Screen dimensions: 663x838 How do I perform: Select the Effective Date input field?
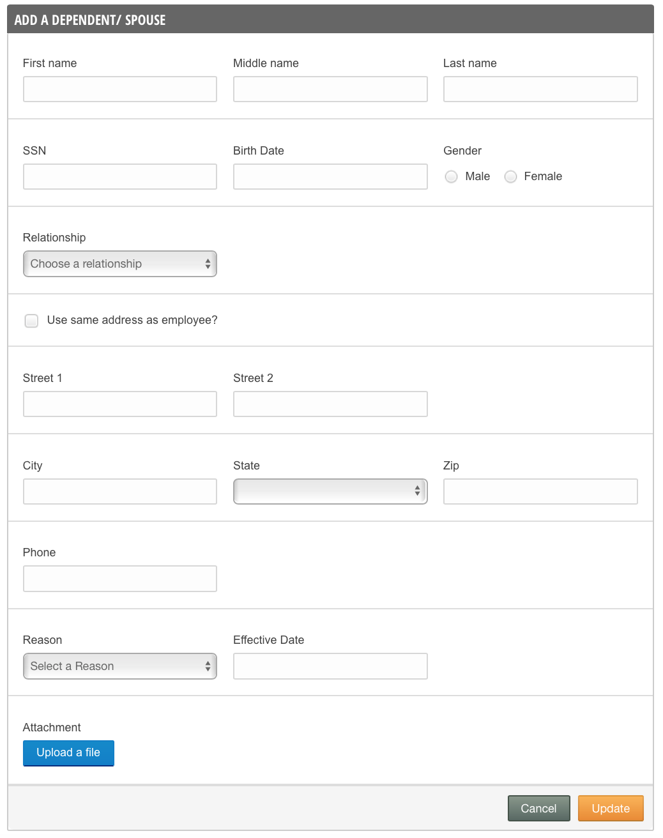tap(330, 666)
